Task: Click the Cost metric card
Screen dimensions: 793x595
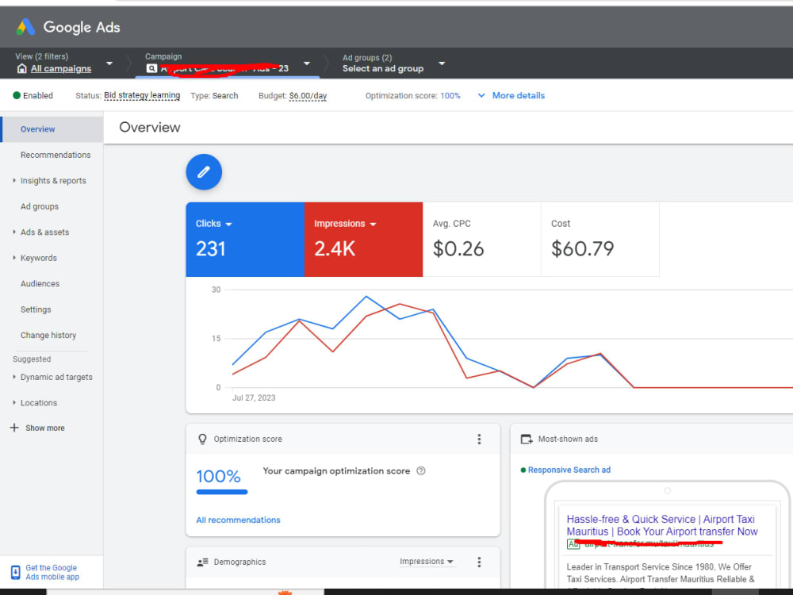Action: (x=600, y=240)
